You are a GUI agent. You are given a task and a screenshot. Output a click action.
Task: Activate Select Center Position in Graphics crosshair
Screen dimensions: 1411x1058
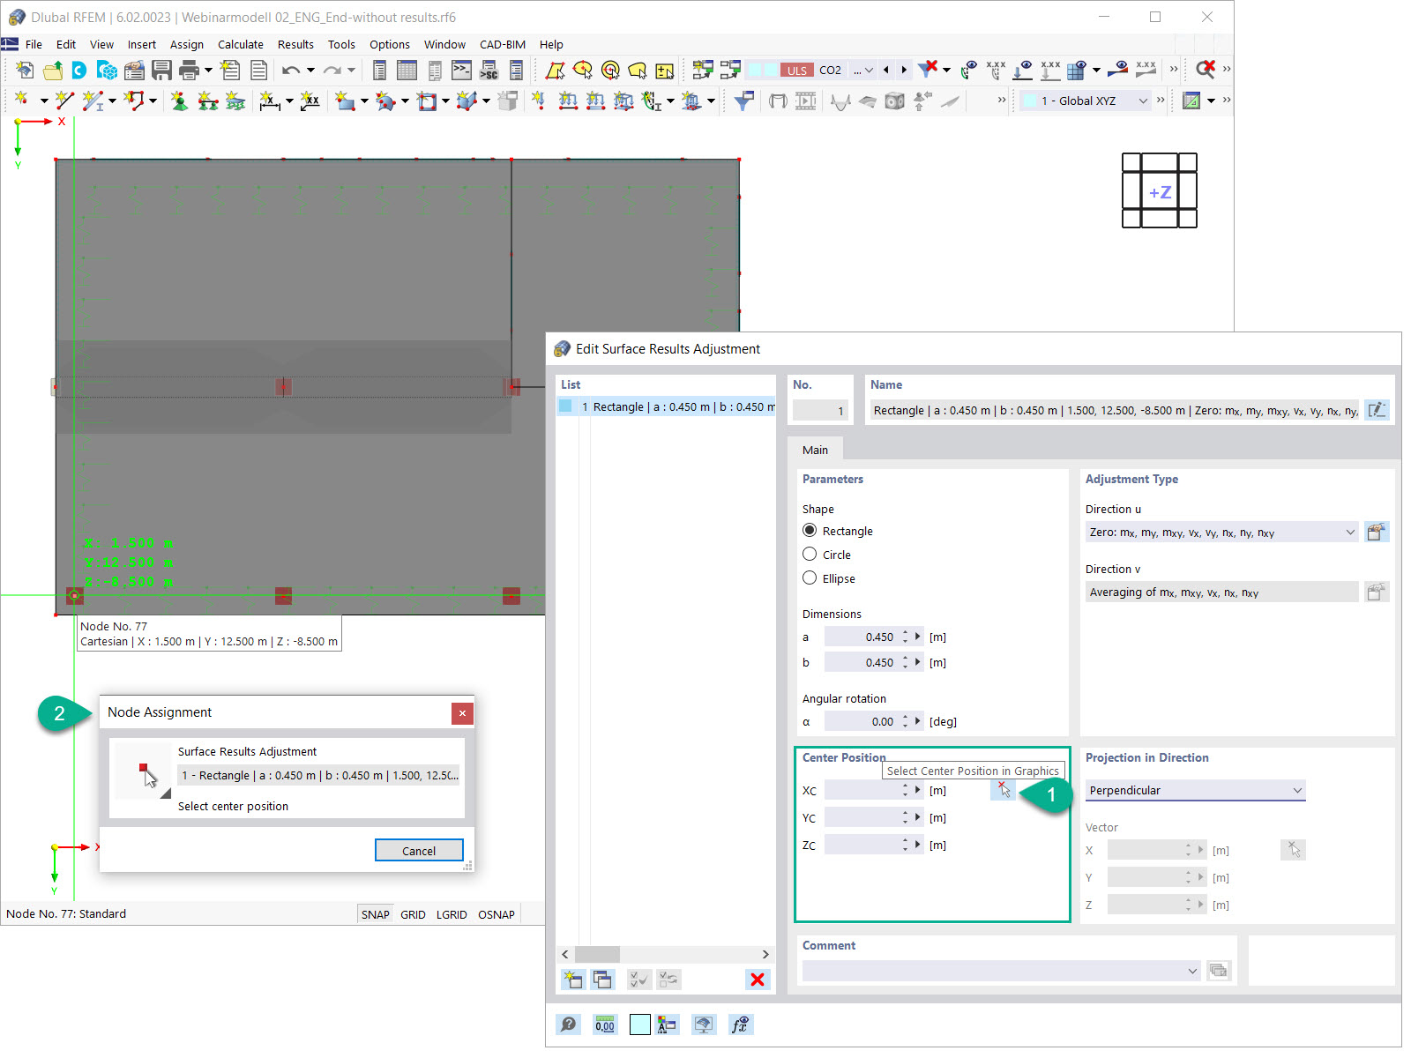click(1004, 790)
